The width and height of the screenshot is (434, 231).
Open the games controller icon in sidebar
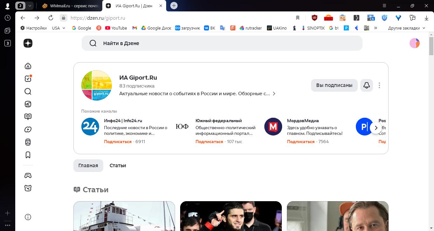[28, 175]
